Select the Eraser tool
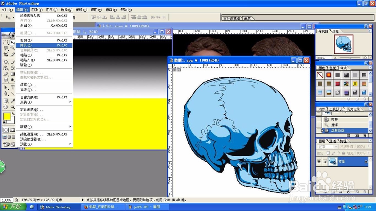376x211 pixels. tap(6, 74)
